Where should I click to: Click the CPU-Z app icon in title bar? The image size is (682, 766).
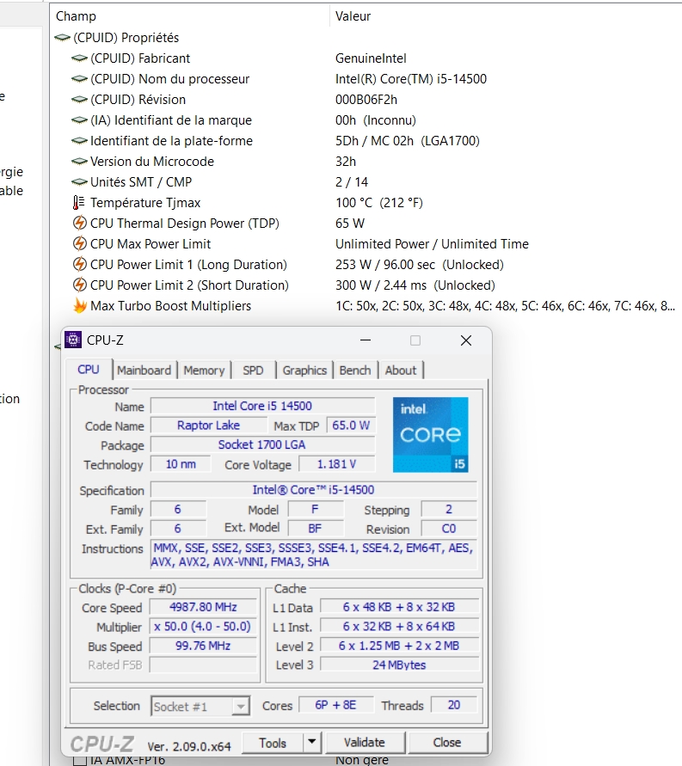point(73,340)
